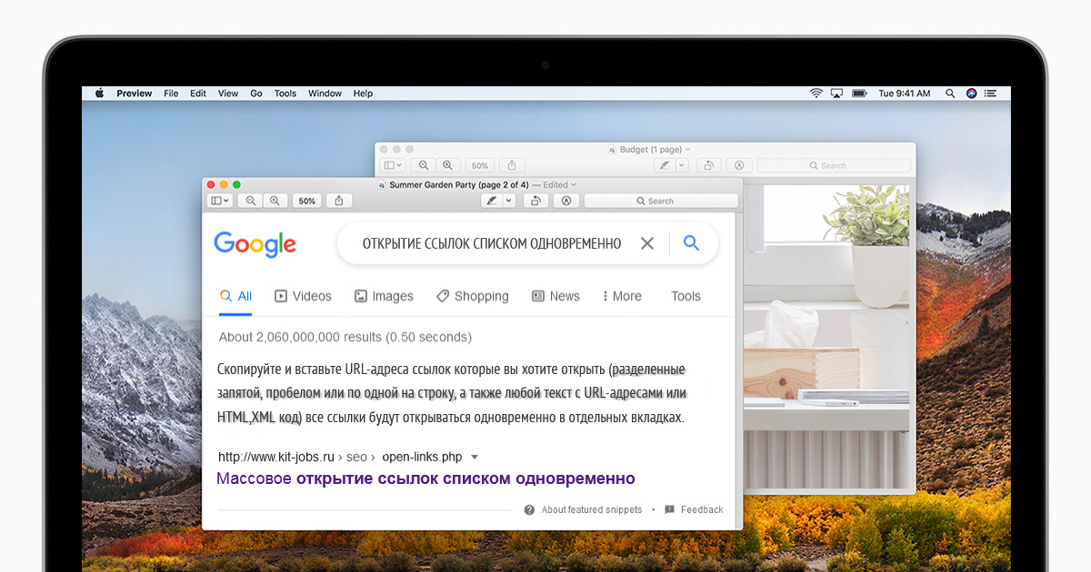Zoom out in Summer Garden Party window
The image size is (1091, 572).
pos(251,201)
